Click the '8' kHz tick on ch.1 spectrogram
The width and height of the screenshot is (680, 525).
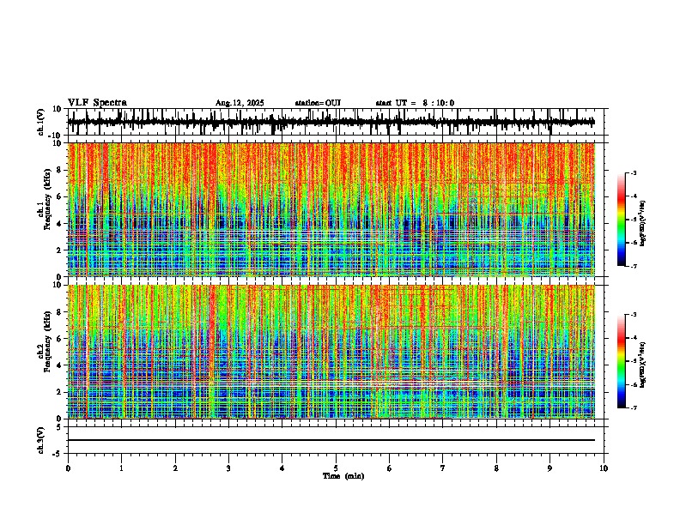60,170
